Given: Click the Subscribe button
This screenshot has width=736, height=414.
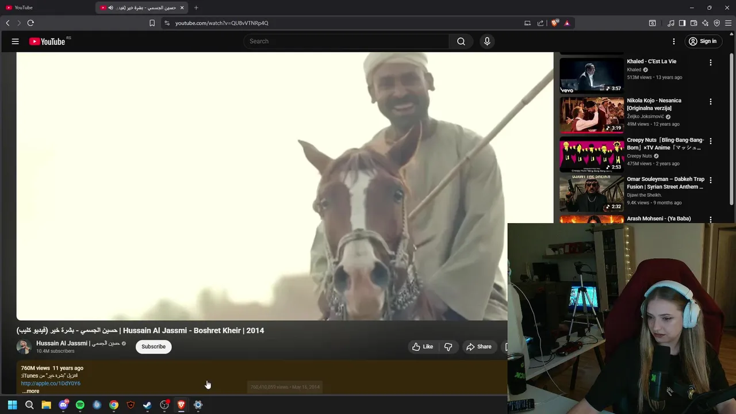Looking at the screenshot, I should point(154,347).
